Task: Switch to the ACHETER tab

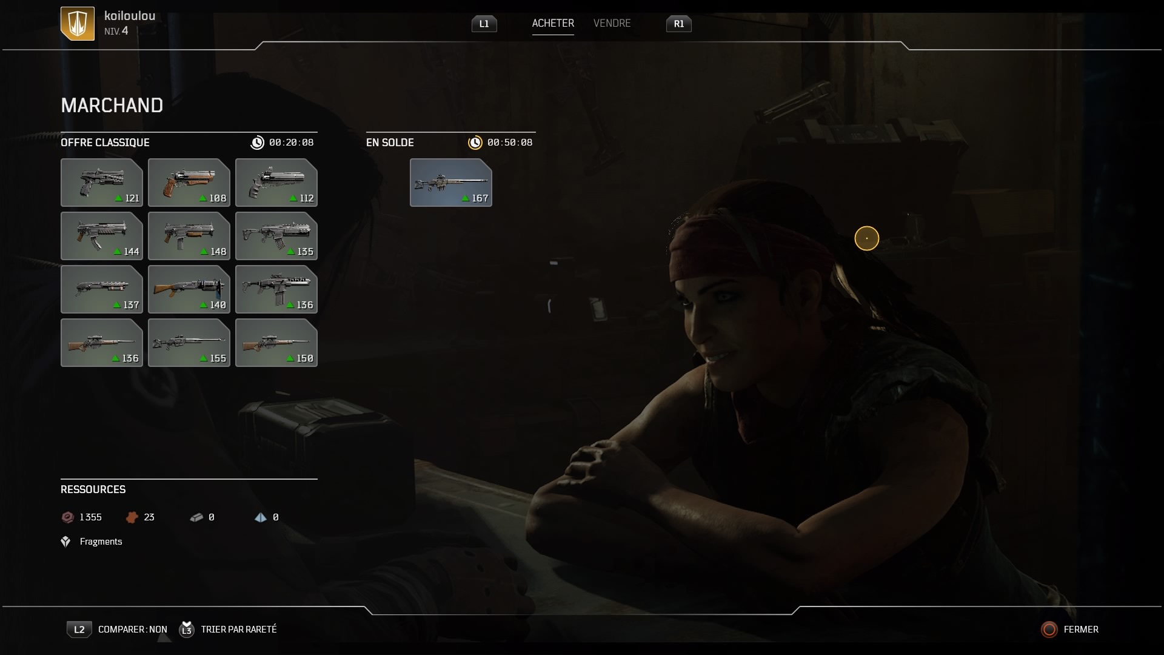Action: (553, 23)
